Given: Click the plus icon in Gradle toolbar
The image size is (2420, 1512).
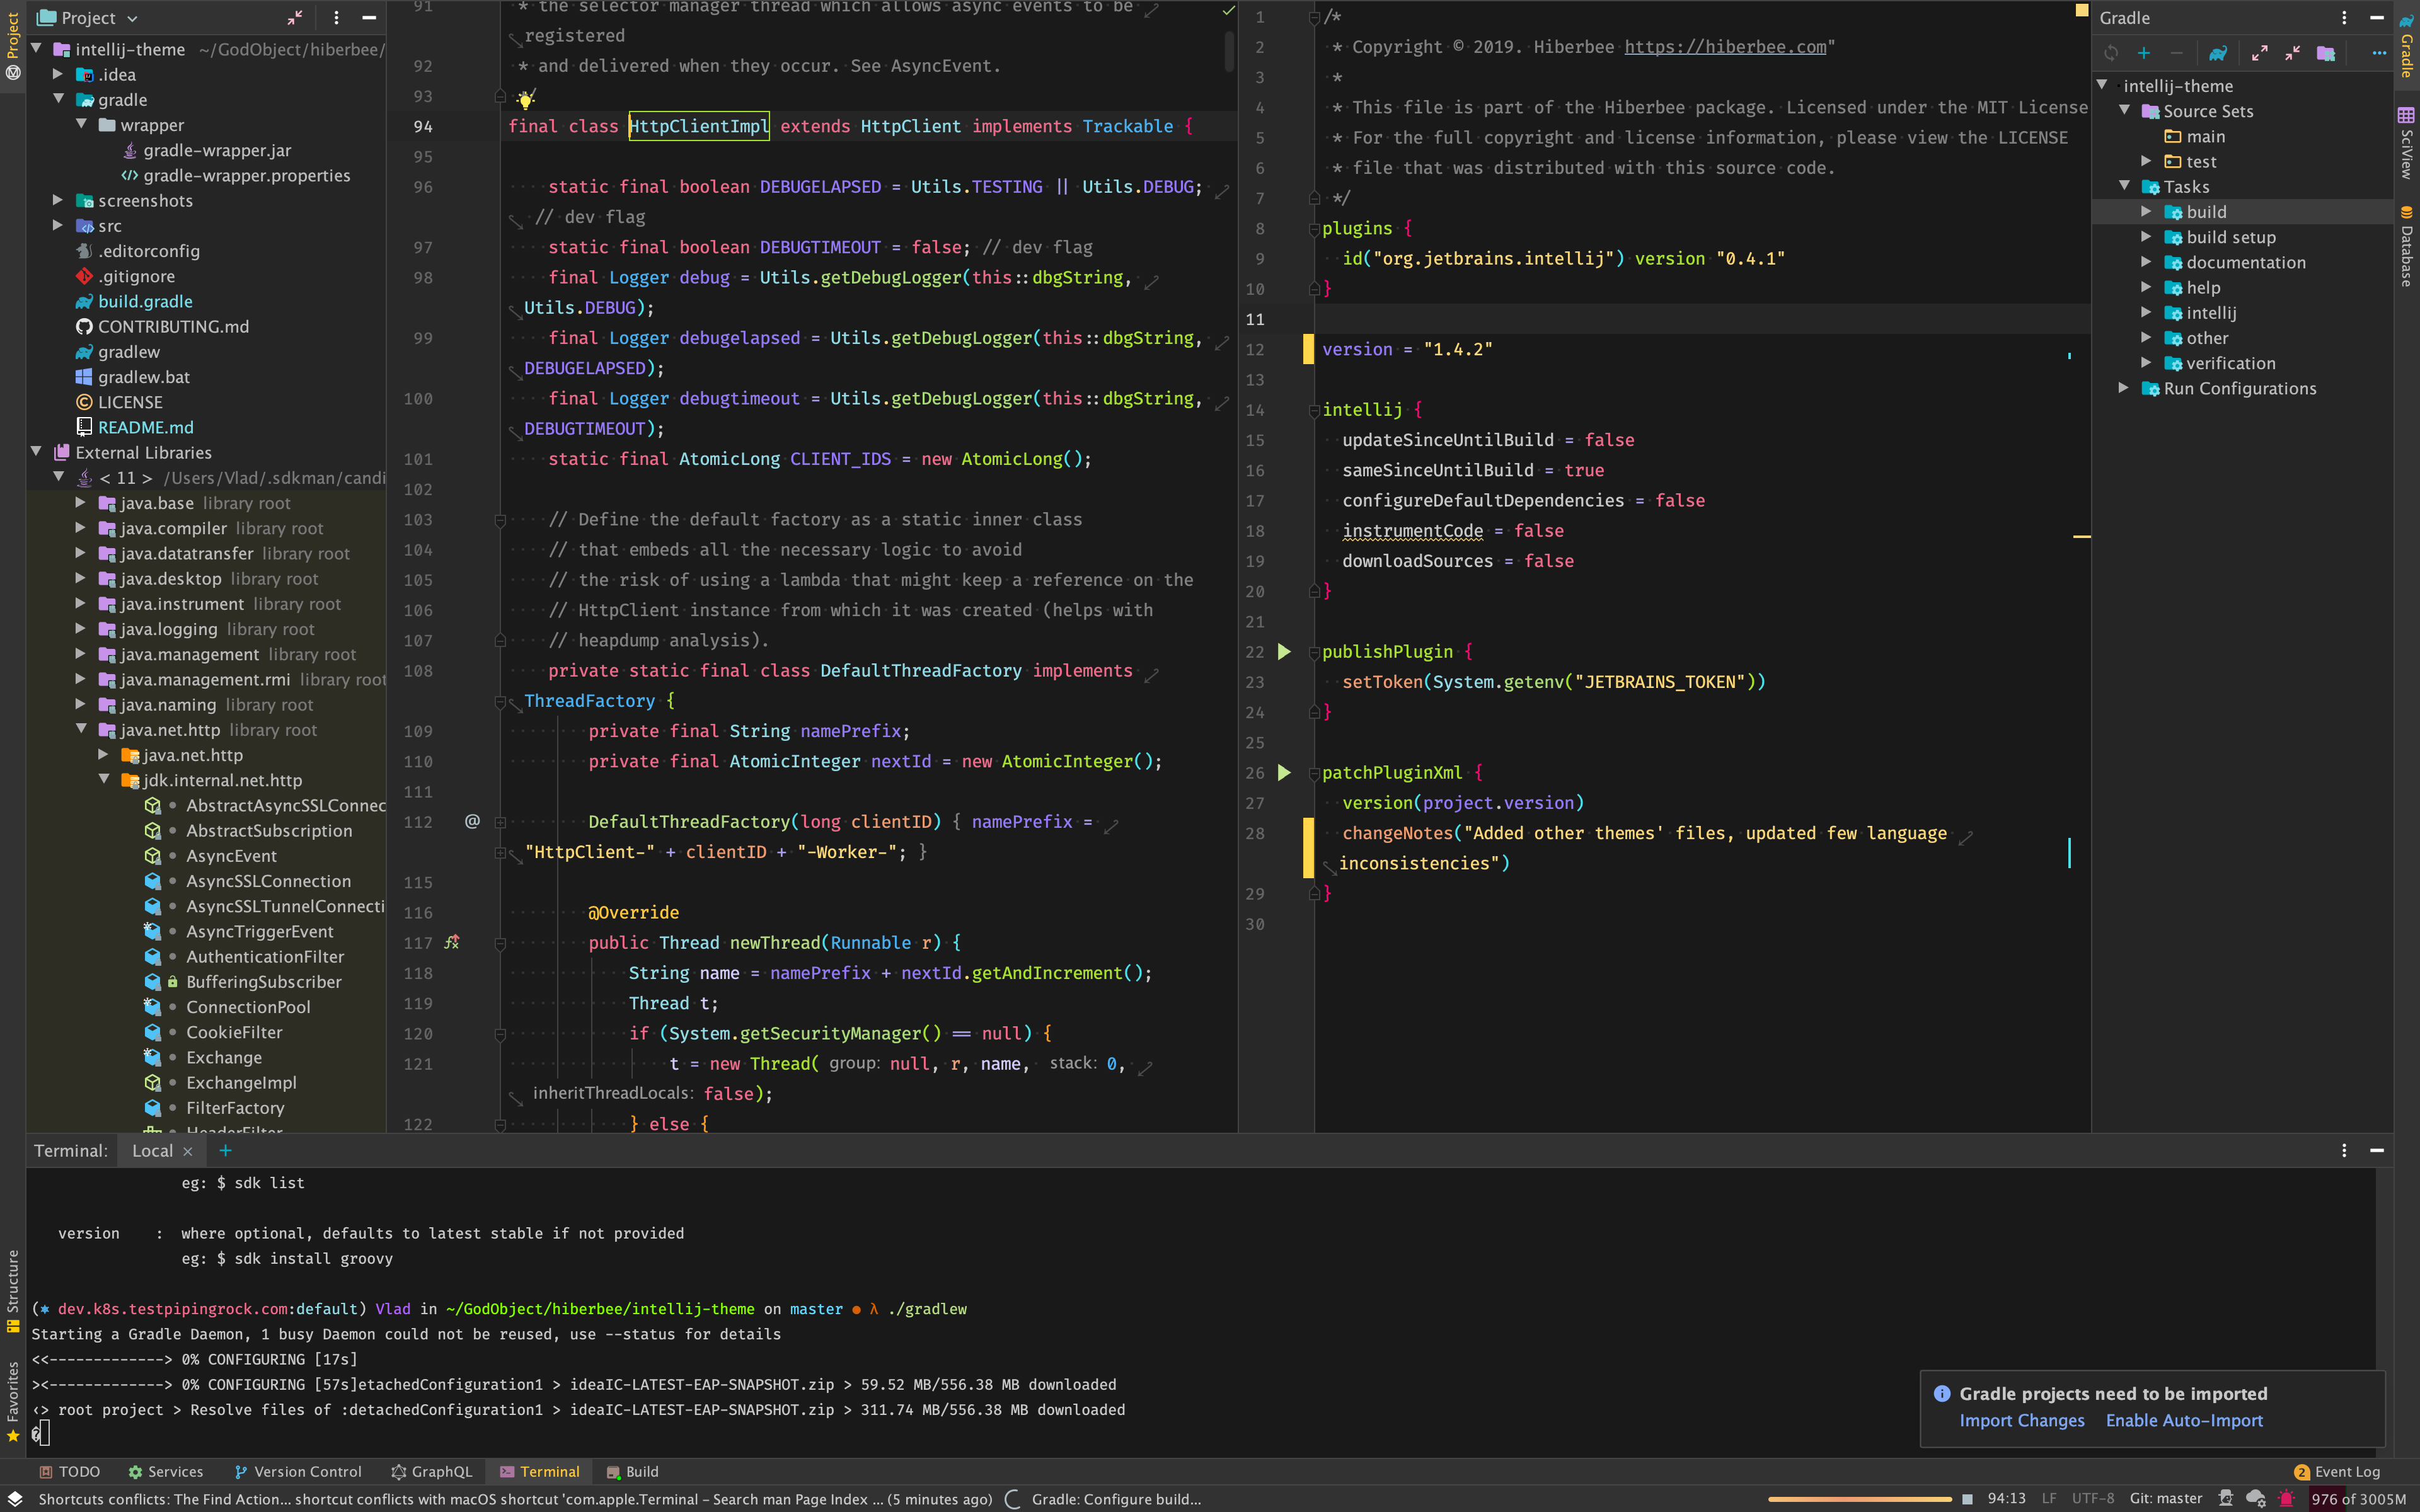Looking at the screenshot, I should click(2143, 53).
